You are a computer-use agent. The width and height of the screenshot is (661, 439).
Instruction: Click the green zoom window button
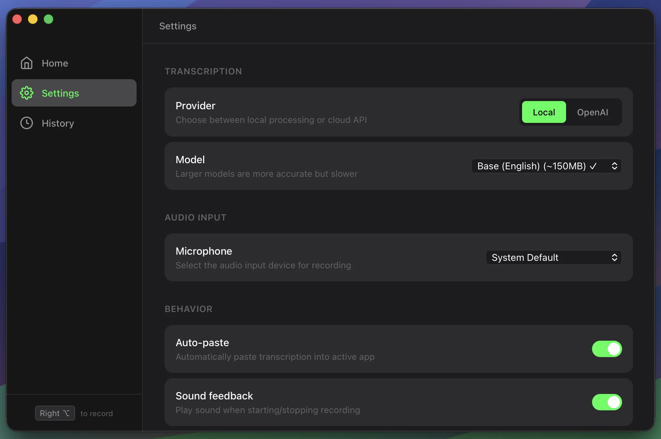coord(48,19)
